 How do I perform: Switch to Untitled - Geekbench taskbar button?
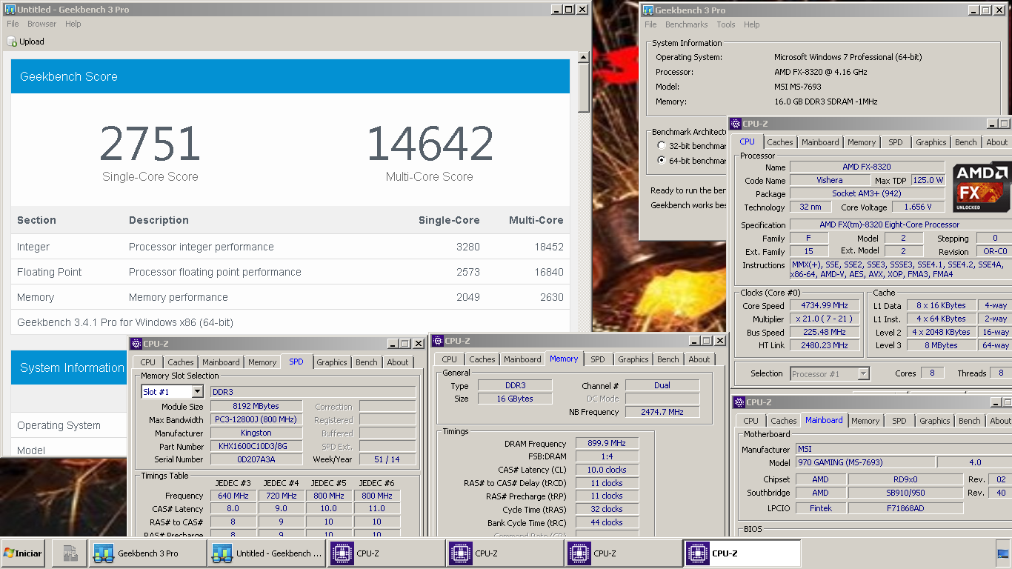pyautogui.click(x=267, y=553)
